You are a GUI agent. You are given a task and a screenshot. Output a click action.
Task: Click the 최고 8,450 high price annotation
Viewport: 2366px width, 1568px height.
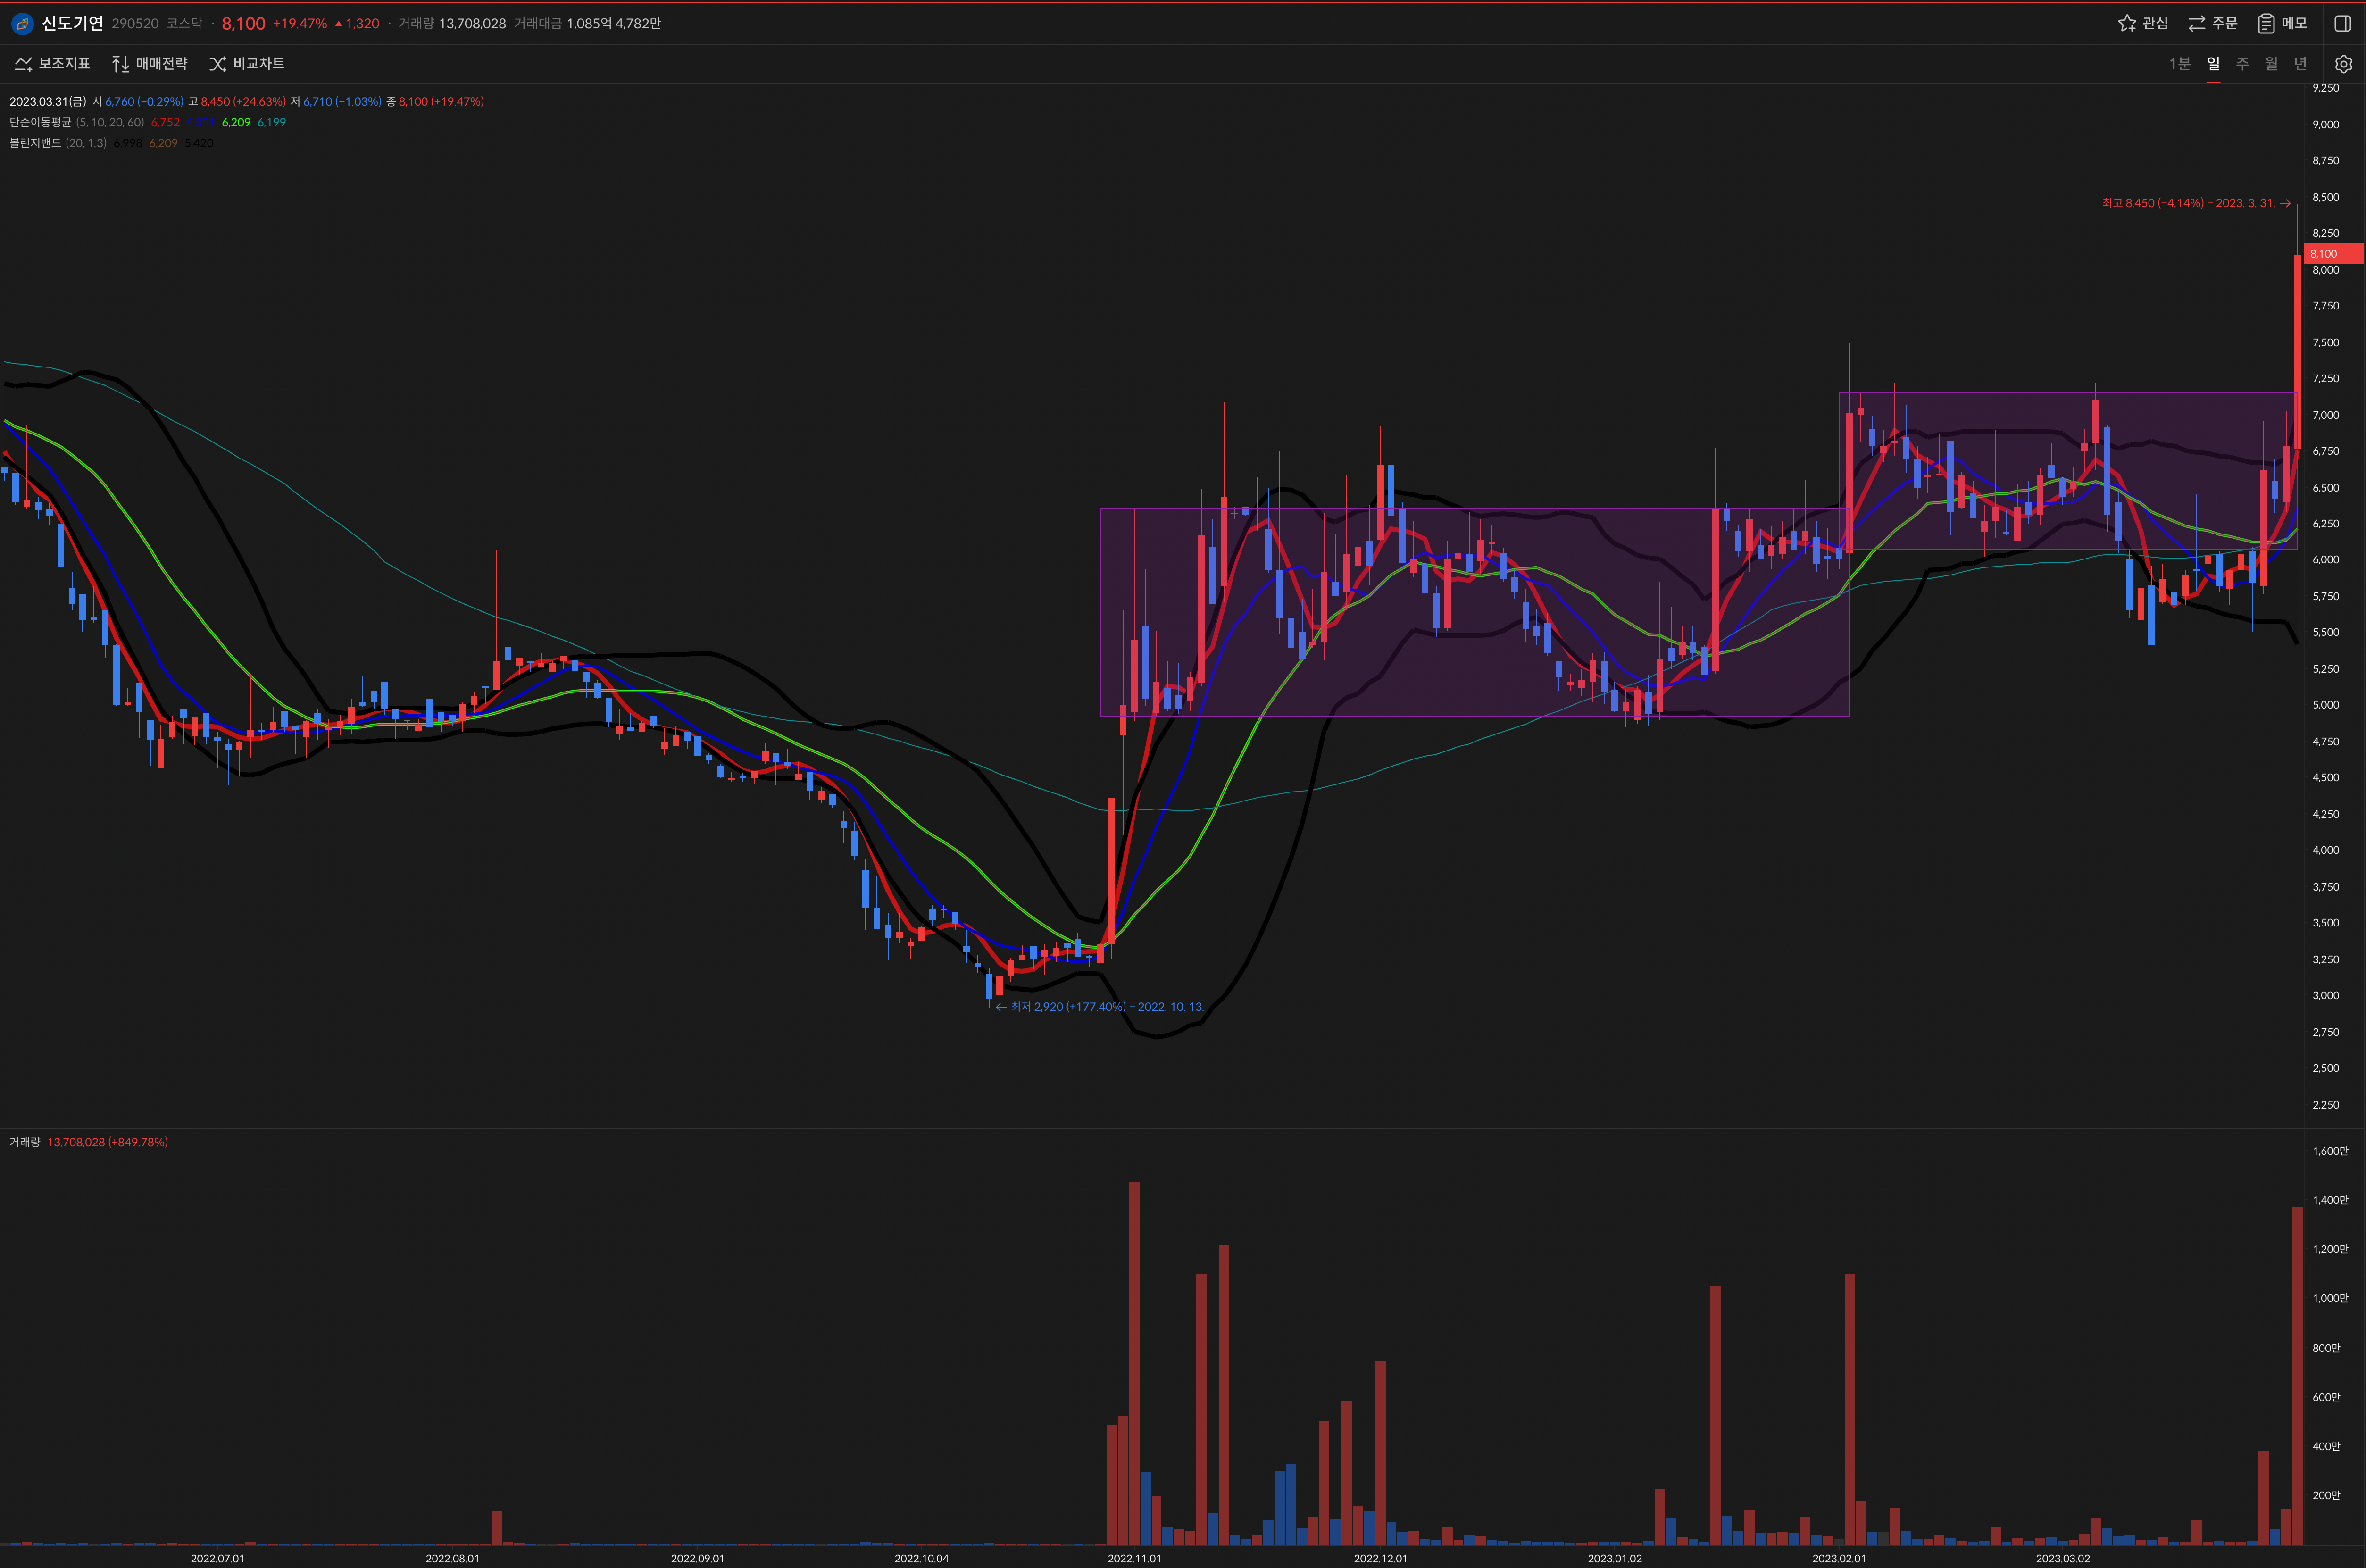[x=2196, y=203]
